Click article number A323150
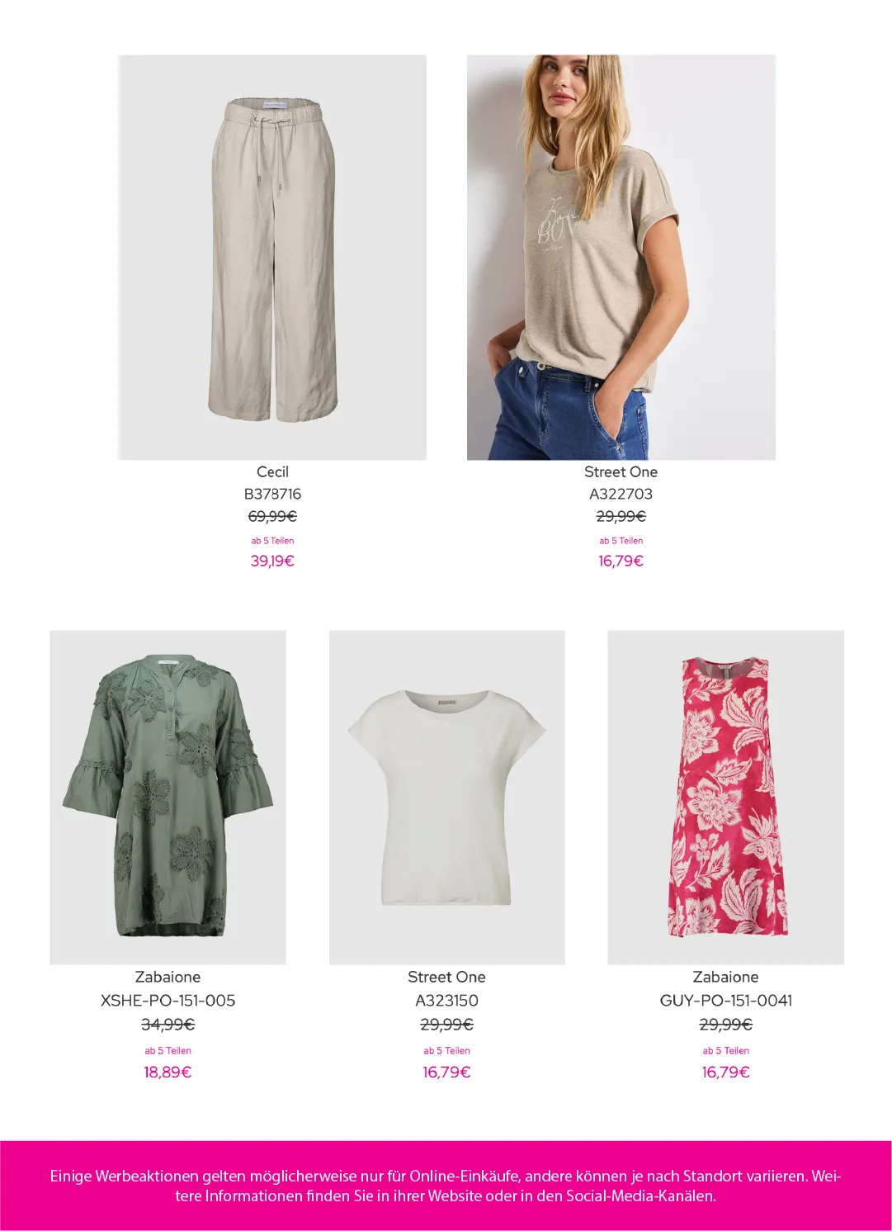The image size is (892, 1231). [x=446, y=1000]
